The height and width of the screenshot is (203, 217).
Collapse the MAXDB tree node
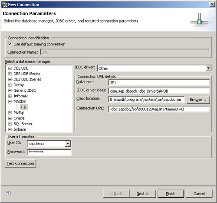pos(10,102)
